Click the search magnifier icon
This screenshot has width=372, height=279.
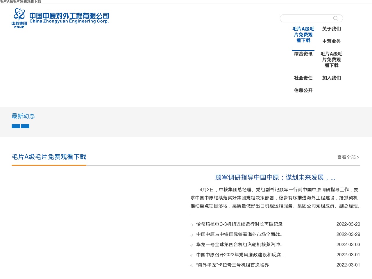336,18
